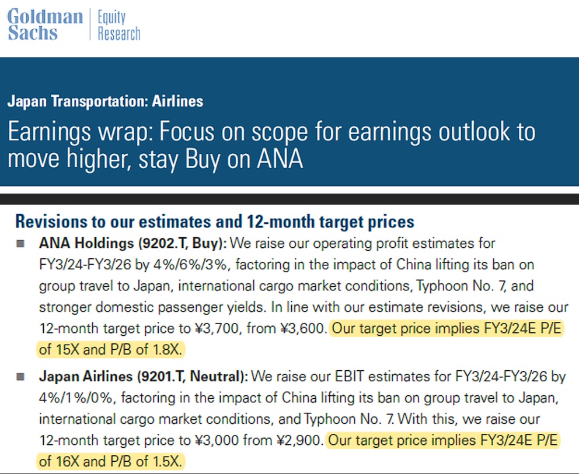This screenshot has width=579, height=474.
Task: Click the Revisions to our estimates heading
Action: tap(215, 222)
